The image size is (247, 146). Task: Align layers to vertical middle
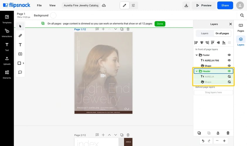[x=218, y=43]
